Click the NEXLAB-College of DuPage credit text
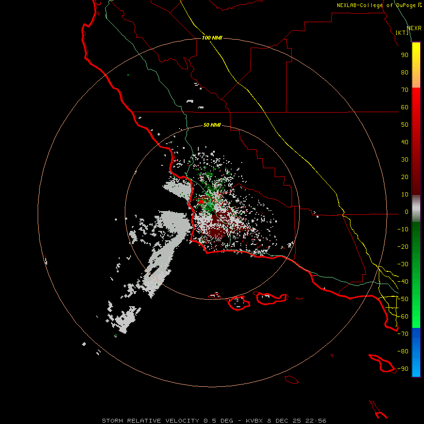Image resolution: width=424 pixels, height=424 pixels. tap(379, 5)
